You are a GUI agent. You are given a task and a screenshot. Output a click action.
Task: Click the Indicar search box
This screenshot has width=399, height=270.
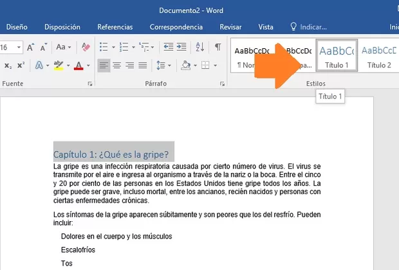pyautogui.click(x=308, y=27)
